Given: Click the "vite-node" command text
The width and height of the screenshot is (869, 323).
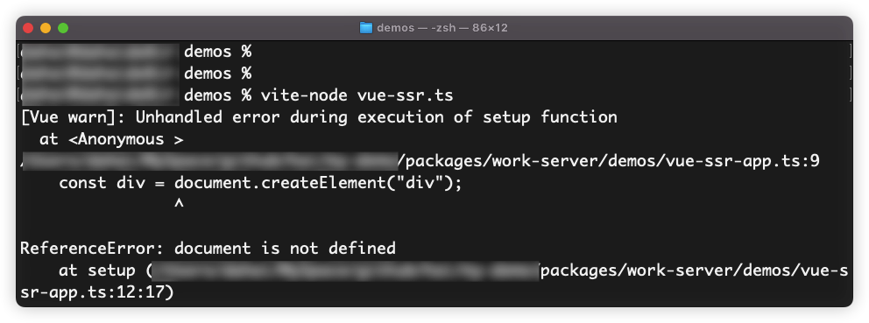Looking at the screenshot, I should coord(304,95).
